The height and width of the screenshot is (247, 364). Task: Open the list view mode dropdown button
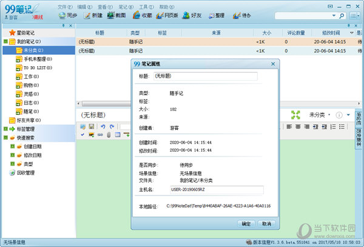355,16
